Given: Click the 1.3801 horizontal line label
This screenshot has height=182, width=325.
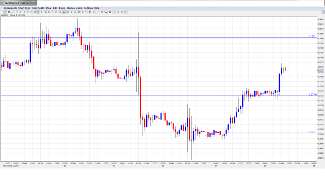Looking at the screenshot, I should 312,36.
